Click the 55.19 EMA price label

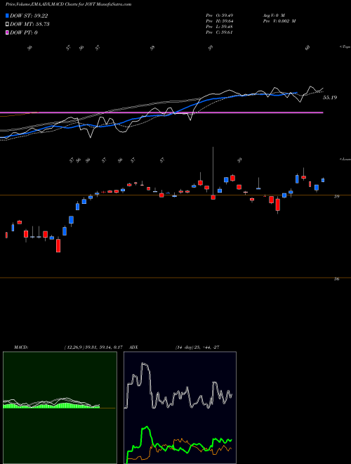(x=330, y=97)
